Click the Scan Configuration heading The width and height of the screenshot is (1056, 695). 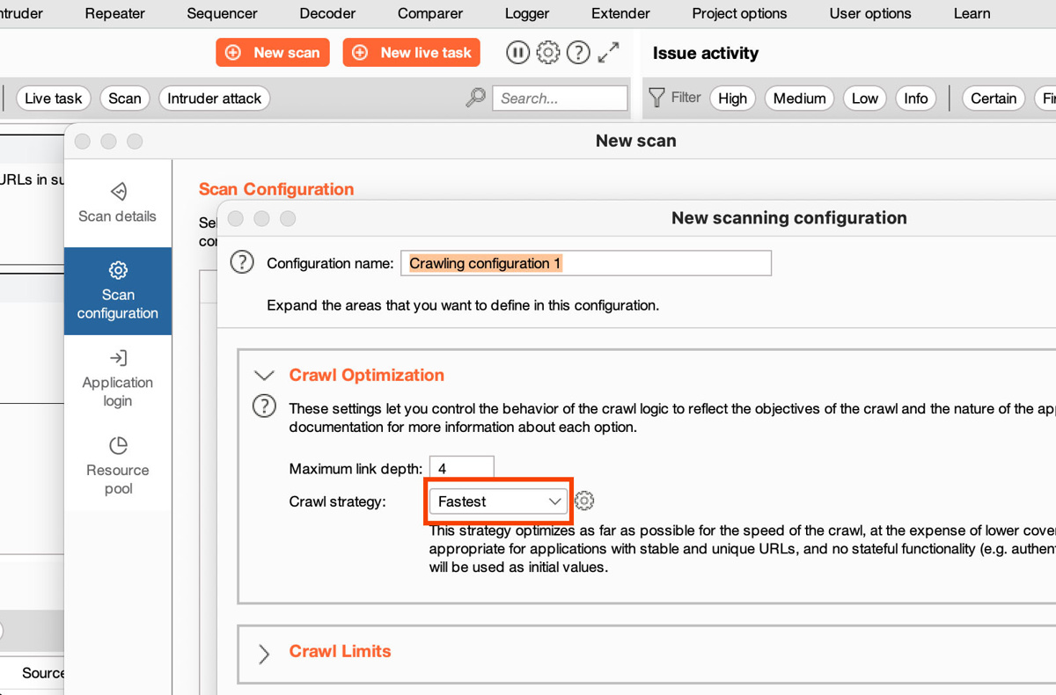click(x=276, y=189)
